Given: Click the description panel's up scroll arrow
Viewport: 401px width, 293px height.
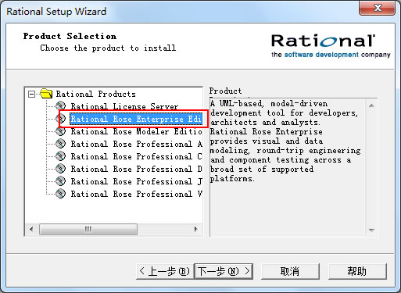Looking at the screenshot, I should [x=371, y=105].
